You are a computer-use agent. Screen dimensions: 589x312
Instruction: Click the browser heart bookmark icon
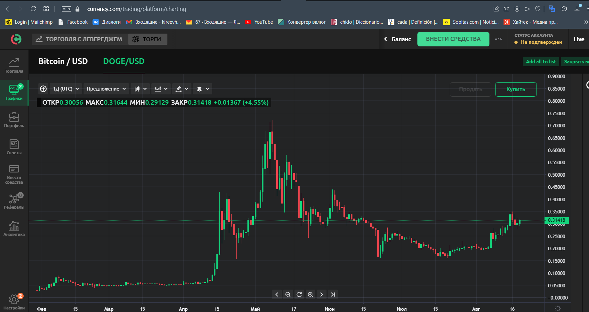click(538, 9)
